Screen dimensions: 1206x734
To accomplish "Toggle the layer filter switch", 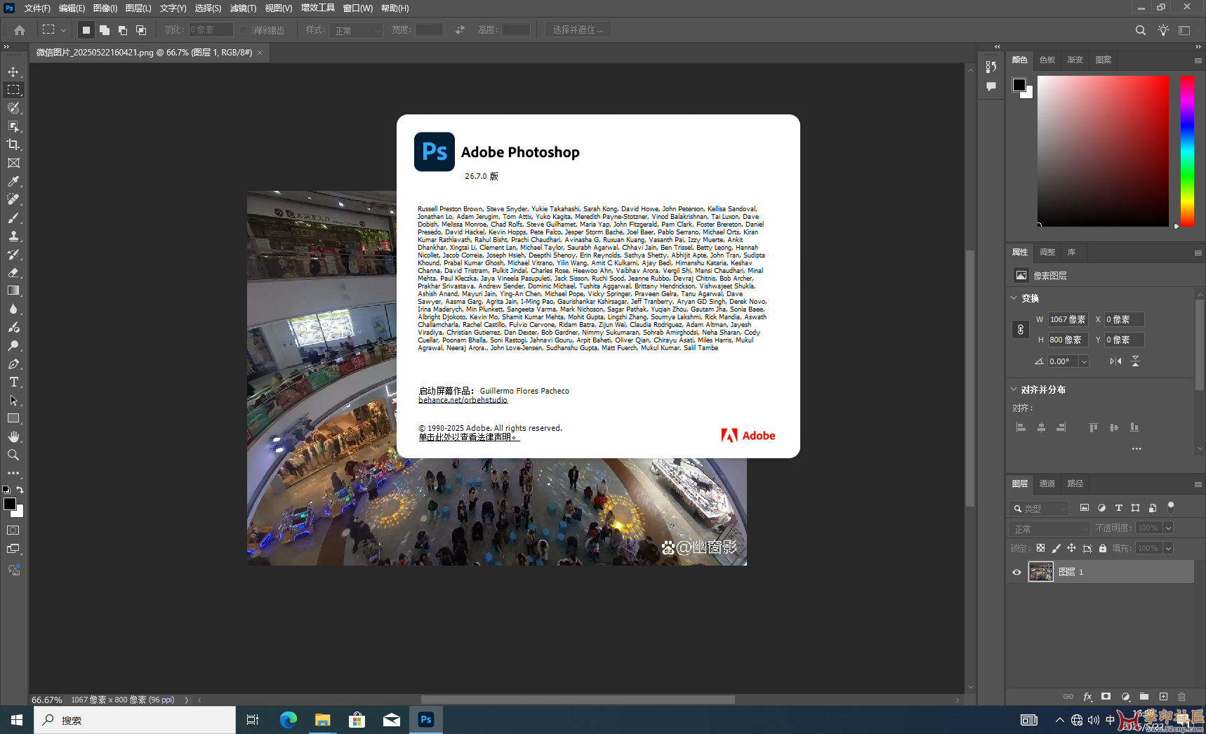I will coord(1170,507).
